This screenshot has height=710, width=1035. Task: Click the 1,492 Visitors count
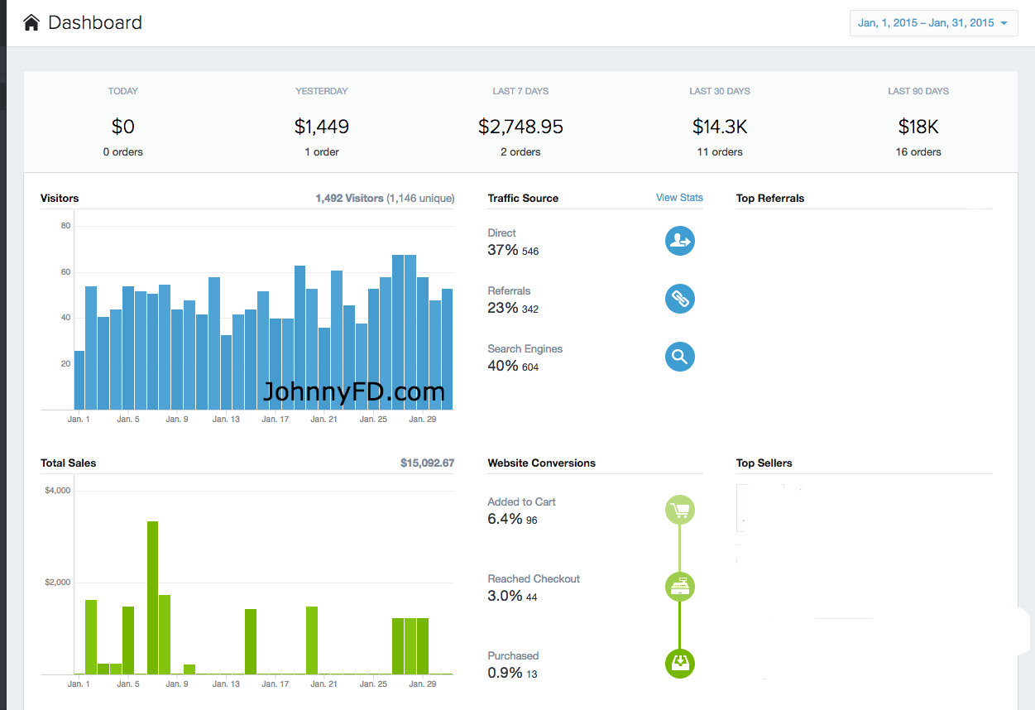[x=349, y=198]
